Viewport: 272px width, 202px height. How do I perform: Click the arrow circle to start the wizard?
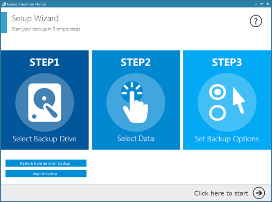[x=259, y=193]
